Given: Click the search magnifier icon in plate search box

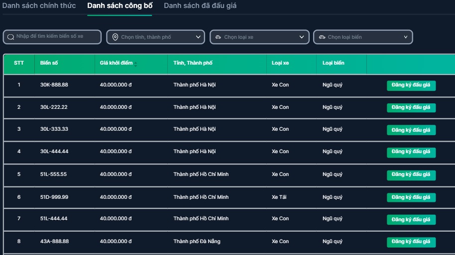Looking at the screenshot, I should [11, 37].
